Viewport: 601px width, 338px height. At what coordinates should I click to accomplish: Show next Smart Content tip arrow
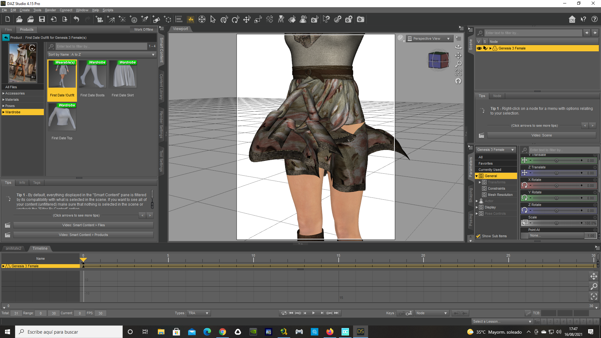(150, 215)
